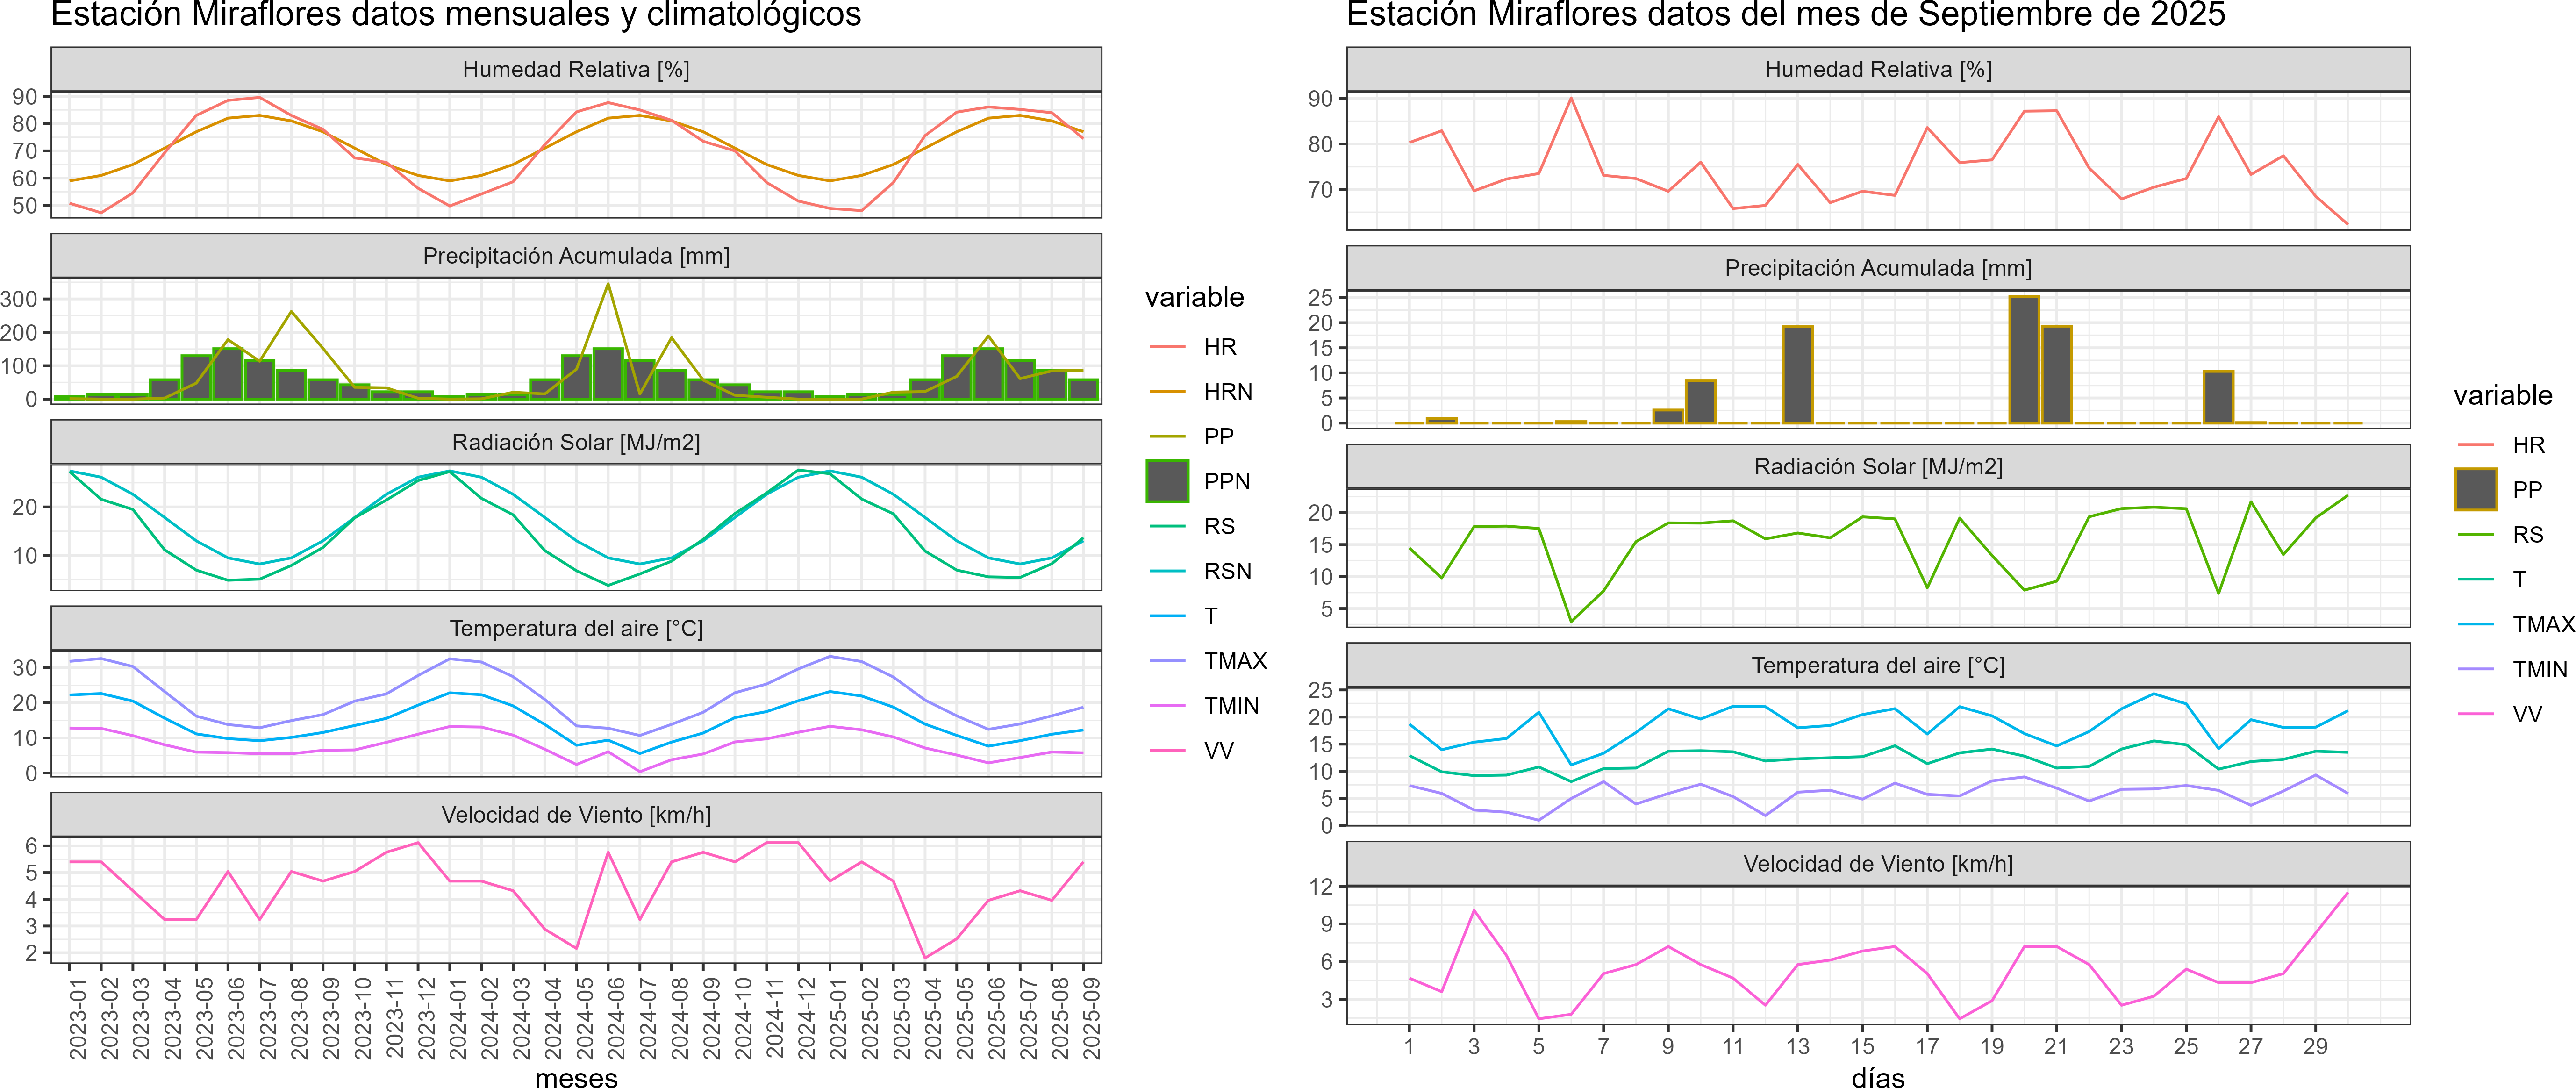Viewport: 2576px width, 1088px height.
Task: Click the day 13 precipitation bar
Action: click(1797, 375)
